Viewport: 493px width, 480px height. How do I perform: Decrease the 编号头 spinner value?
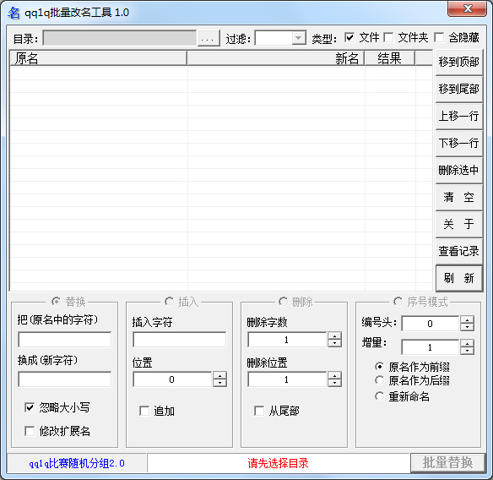467,327
